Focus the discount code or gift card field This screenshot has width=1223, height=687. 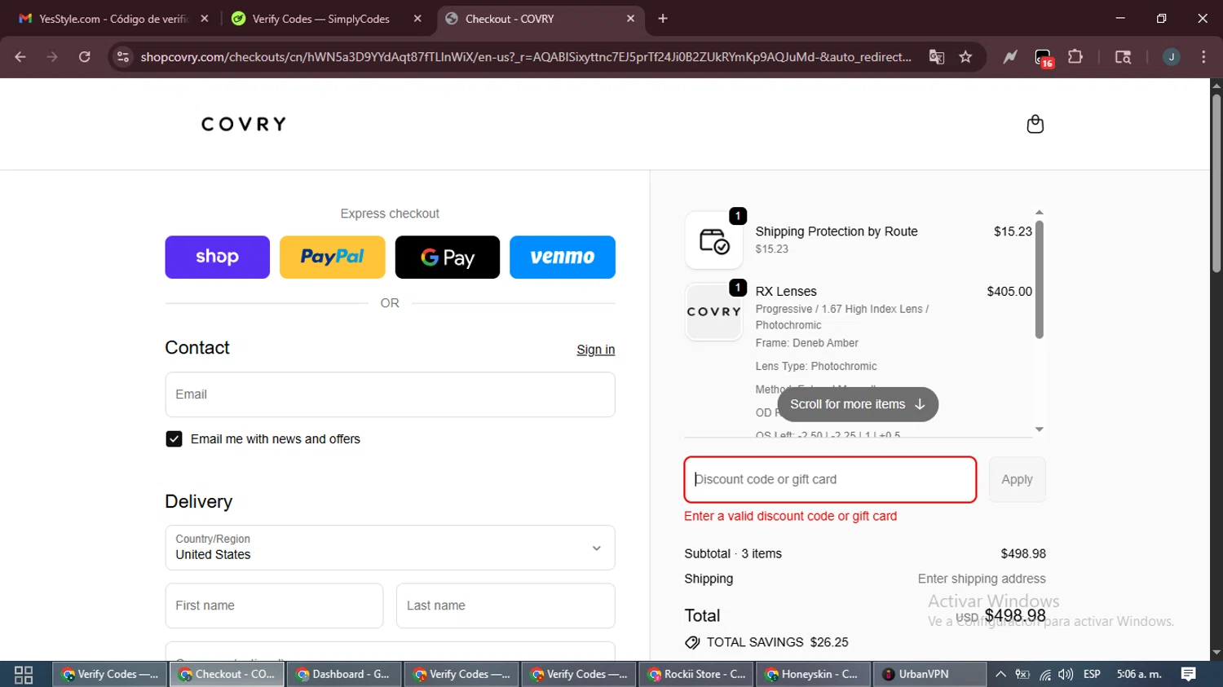coord(830,479)
